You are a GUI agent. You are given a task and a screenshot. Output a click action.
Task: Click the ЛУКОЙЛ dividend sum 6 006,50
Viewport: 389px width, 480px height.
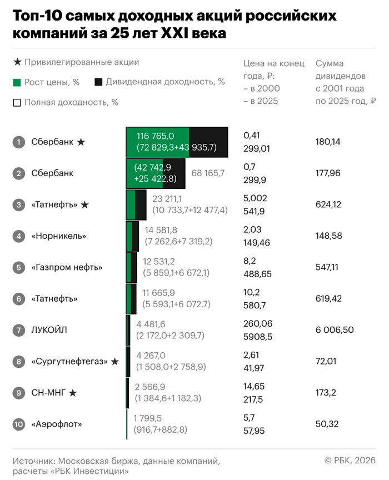coord(335,330)
